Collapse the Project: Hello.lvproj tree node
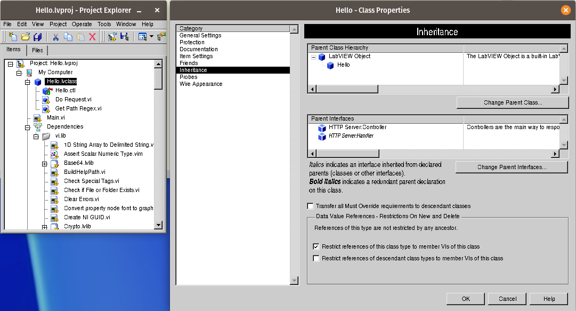The height and width of the screenshot is (311, 576). [x=10, y=64]
